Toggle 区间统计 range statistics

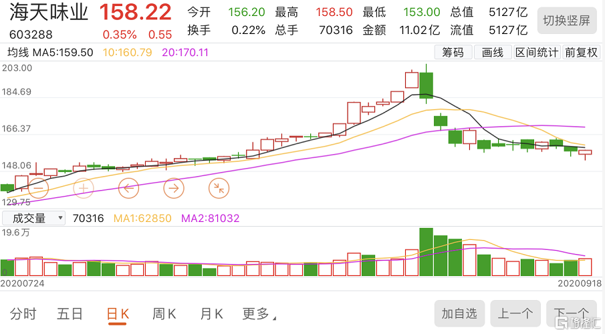[537, 53]
